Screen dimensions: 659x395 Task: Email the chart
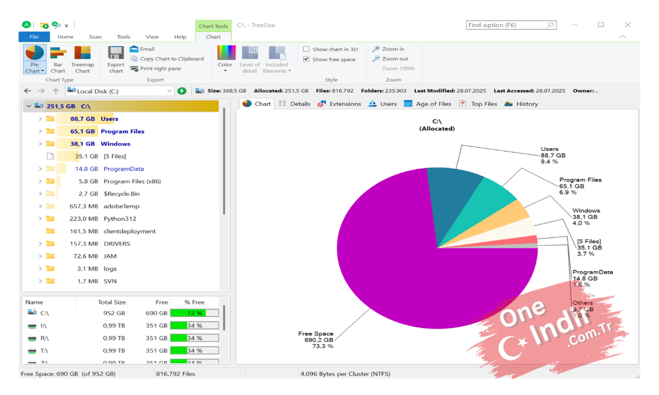tap(142, 49)
